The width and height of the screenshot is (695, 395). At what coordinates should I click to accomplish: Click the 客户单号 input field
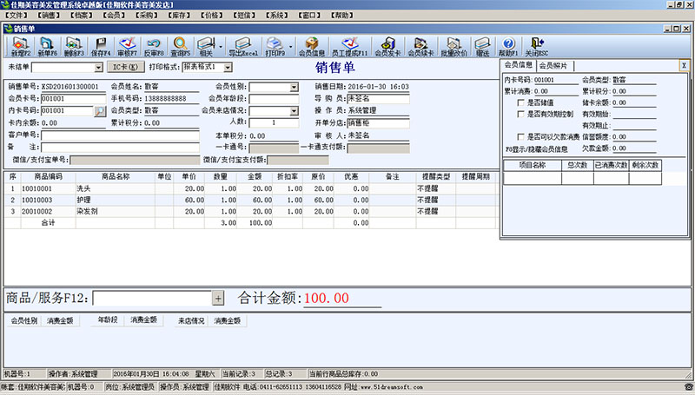click(120, 135)
